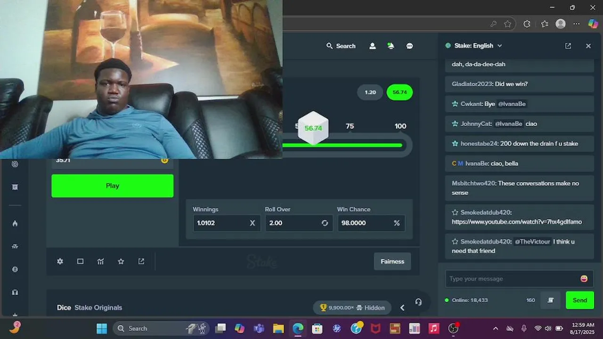Open the swirl target icon in sidebar
Screen dimensions: 603x339
point(15,164)
